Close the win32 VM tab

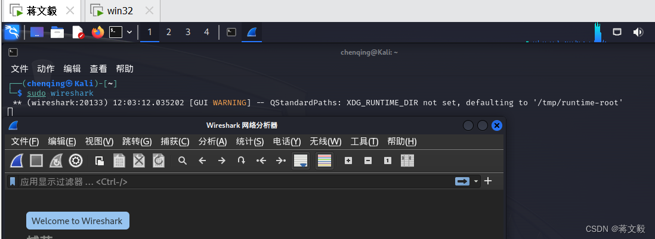(150, 11)
